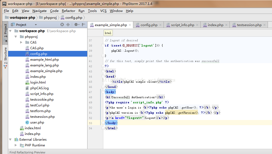Collapse the html tag fold marker line 43

pyautogui.click(x=103, y=71)
